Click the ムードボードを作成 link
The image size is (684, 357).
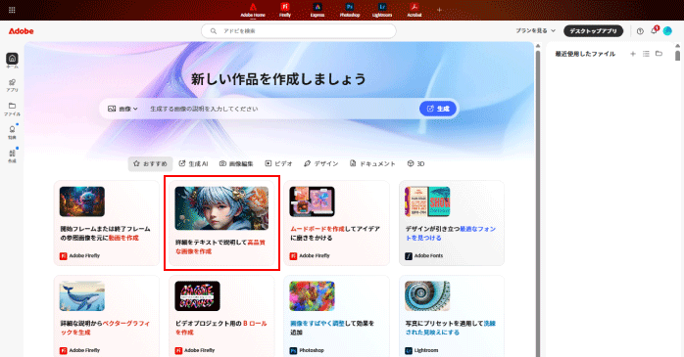click(318, 229)
